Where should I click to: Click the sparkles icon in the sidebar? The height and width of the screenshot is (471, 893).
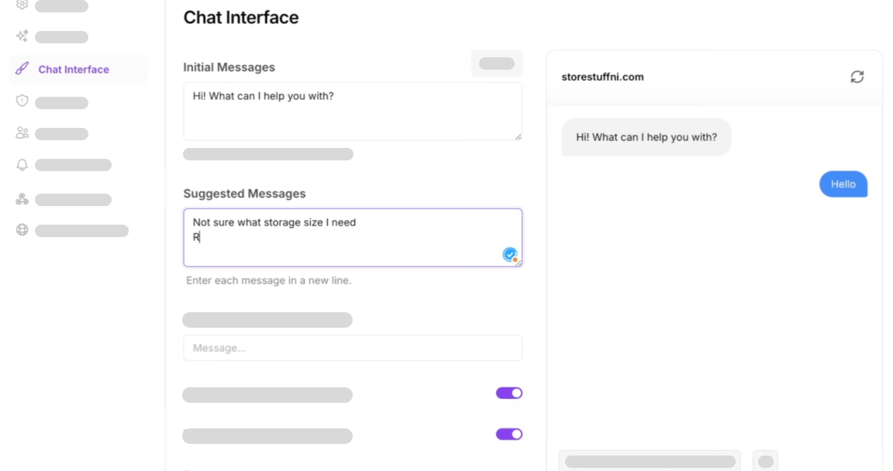pos(22,36)
